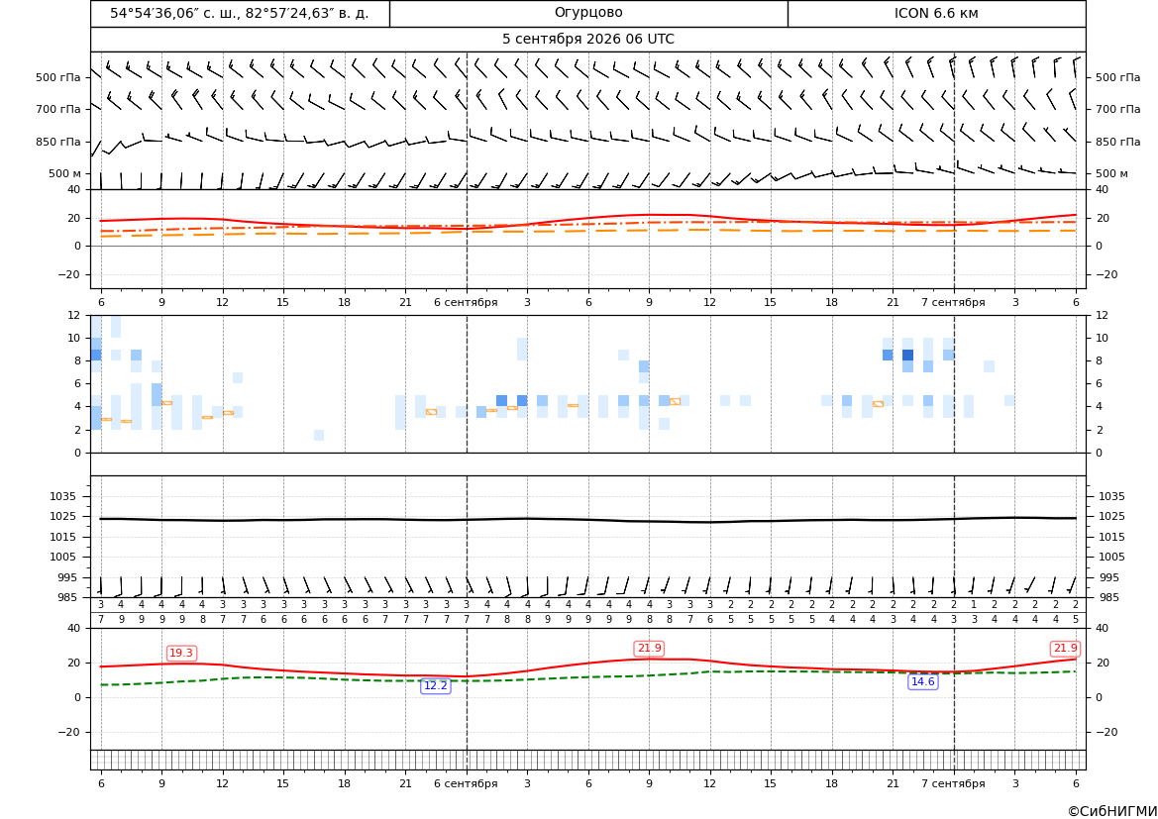
Task: Click the left 500 гПа level label
Action: [57, 77]
